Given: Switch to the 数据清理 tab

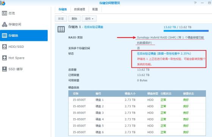Looking at the screenshot, I should (79, 9).
